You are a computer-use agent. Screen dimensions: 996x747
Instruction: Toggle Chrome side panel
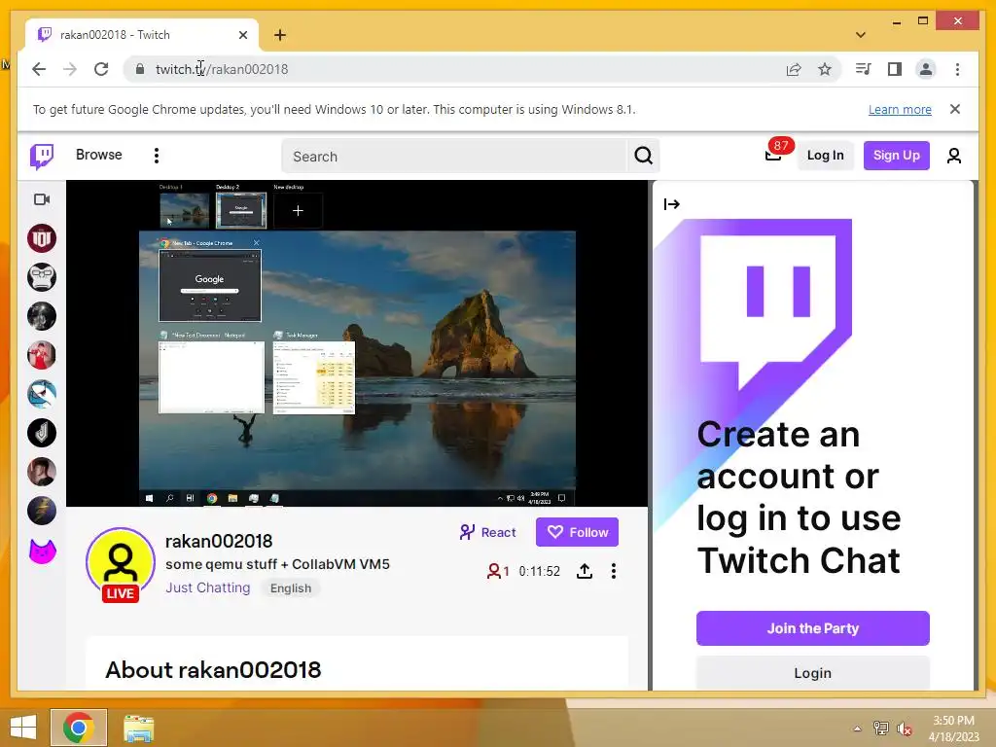895,69
